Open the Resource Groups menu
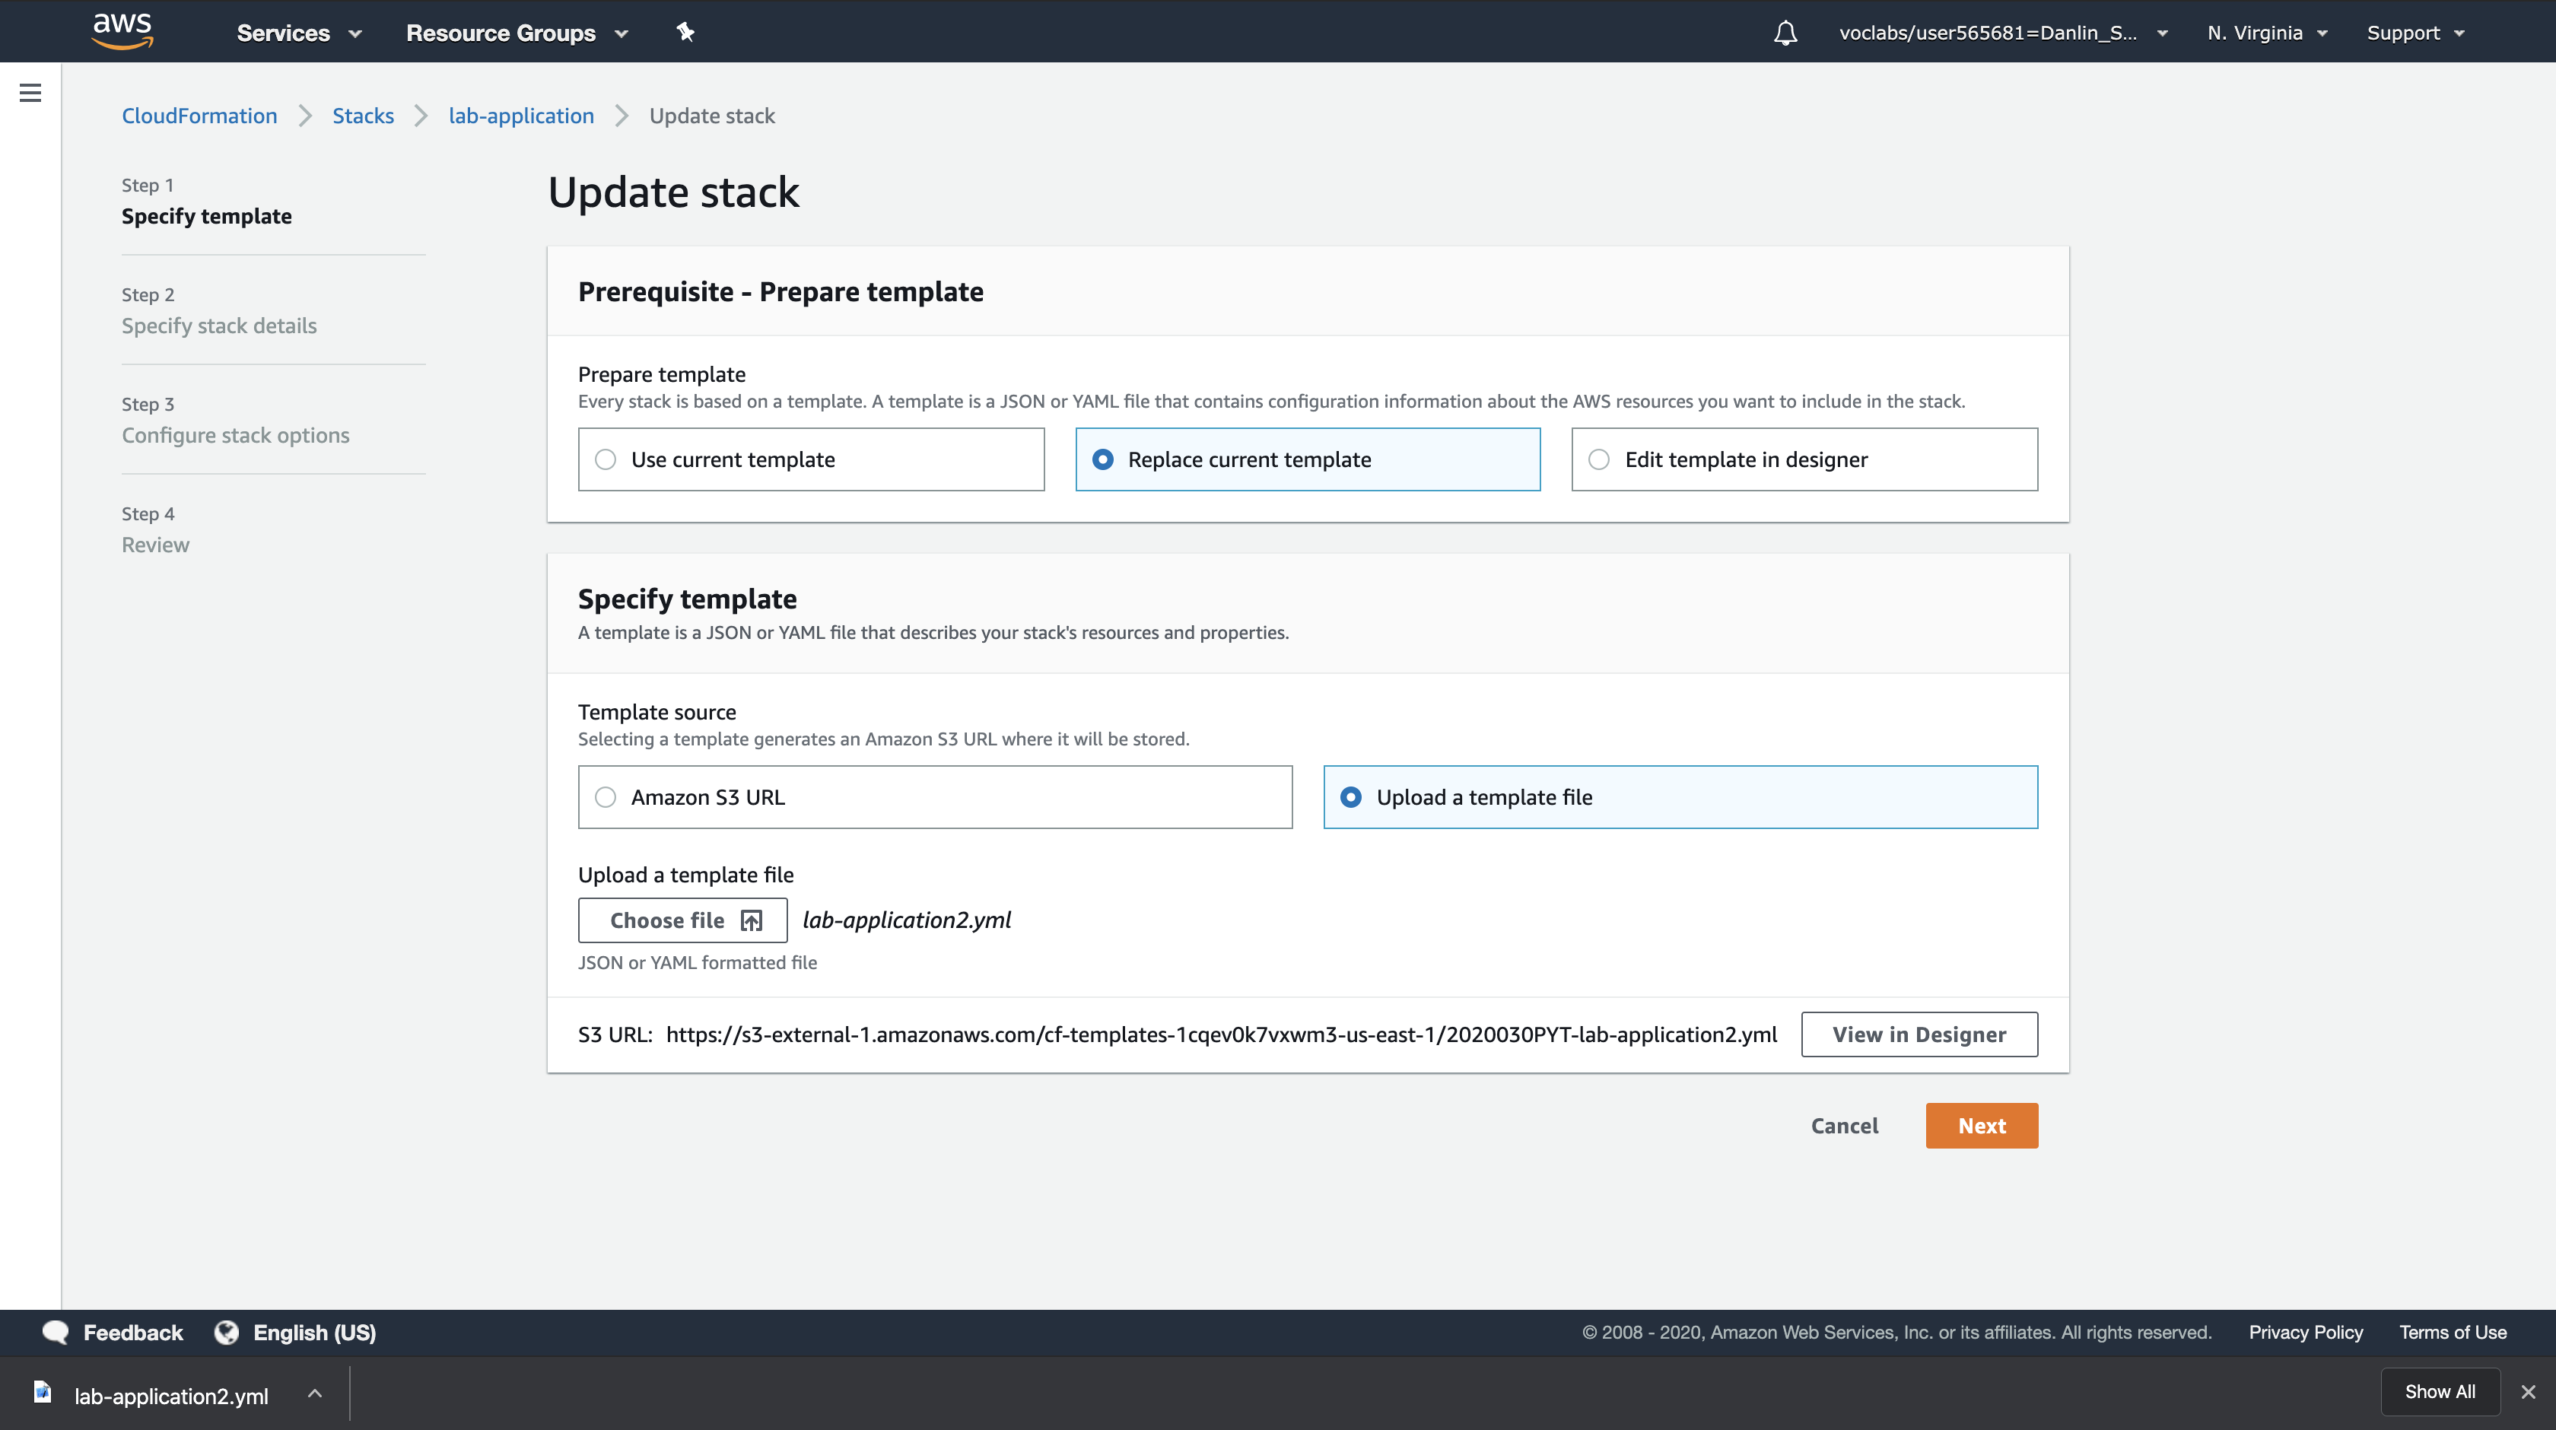2556x1430 pixels. [x=516, y=33]
